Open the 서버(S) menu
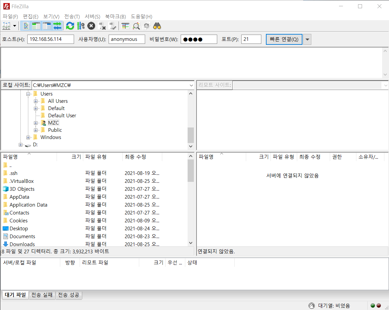Image resolution: width=389 pixels, height=310 pixels. [x=92, y=16]
